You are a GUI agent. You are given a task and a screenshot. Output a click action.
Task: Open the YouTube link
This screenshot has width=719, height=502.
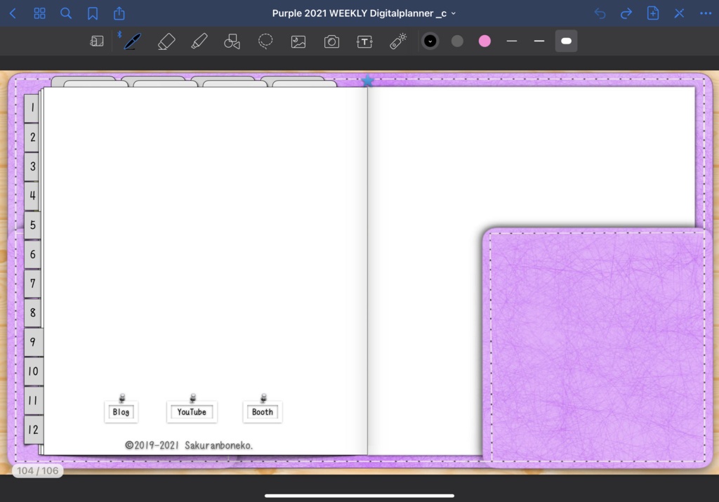pos(192,411)
